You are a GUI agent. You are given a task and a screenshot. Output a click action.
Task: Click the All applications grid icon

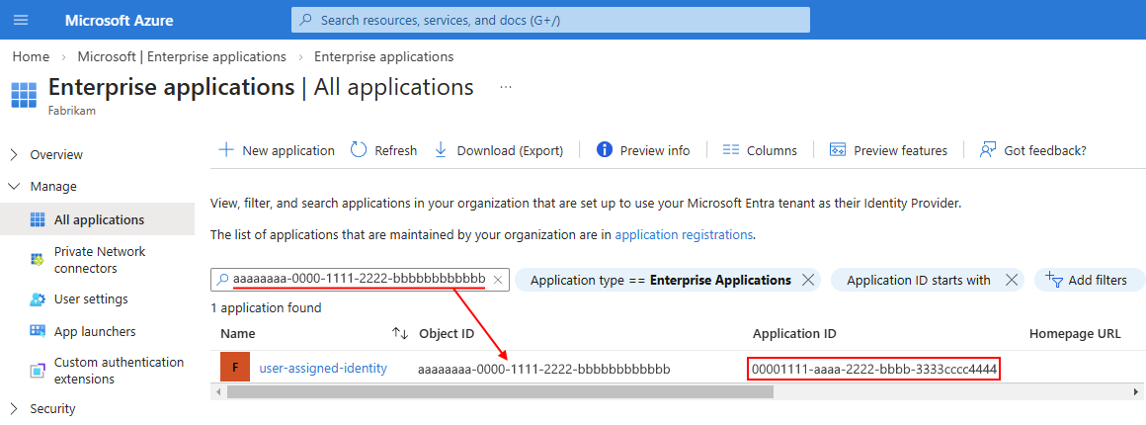(x=38, y=219)
